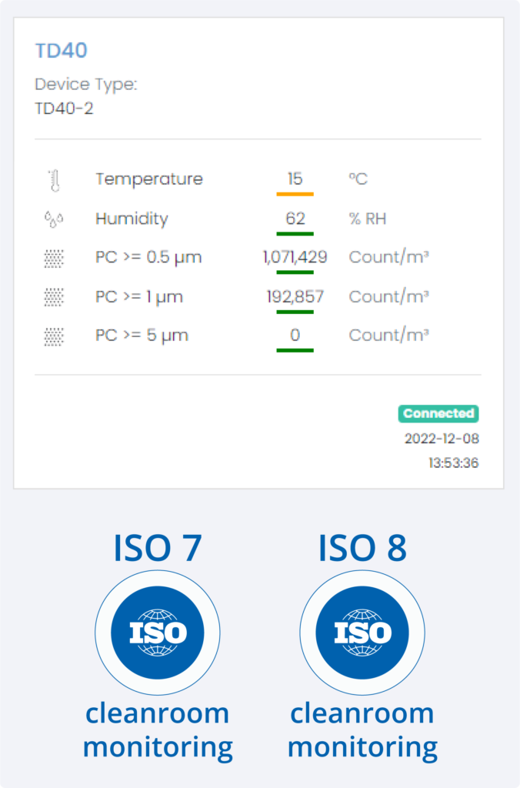Click the particle count value 1,071,429
Image resolution: width=520 pixels, height=788 pixels.
click(x=295, y=257)
